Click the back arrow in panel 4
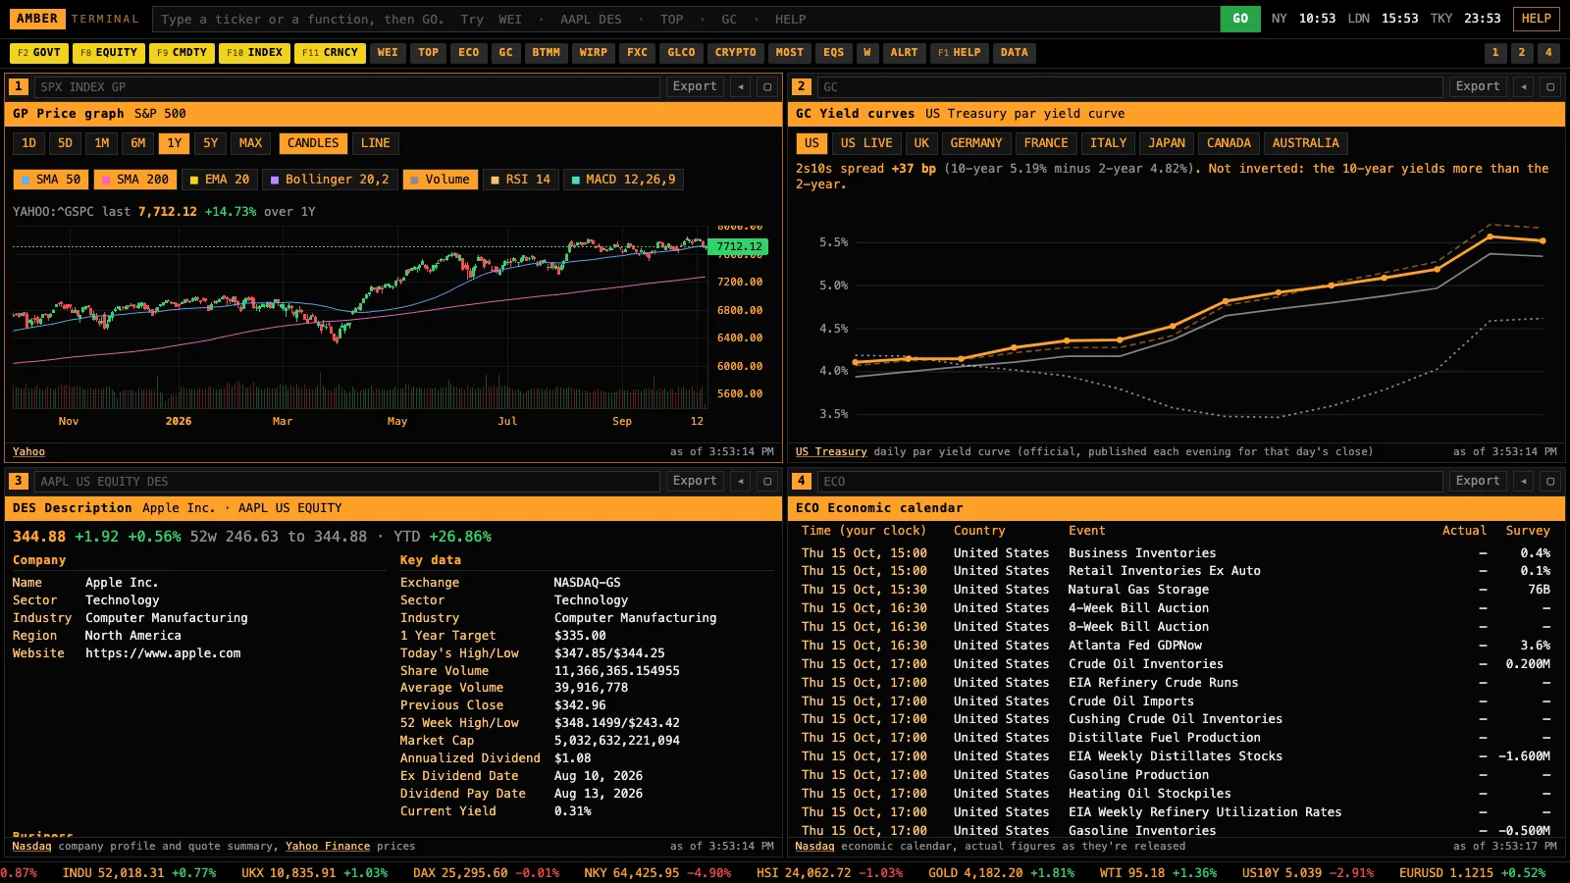The width and height of the screenshot is (1570, 883). coord(1524,481)
